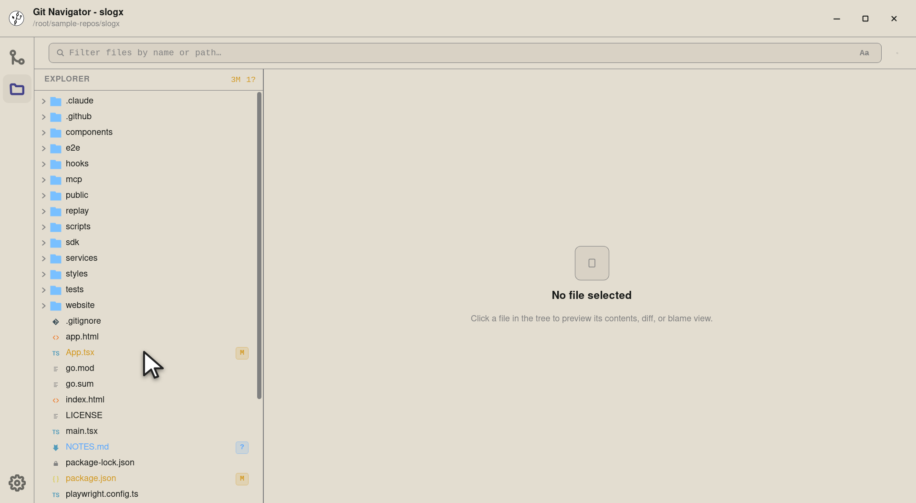Click the file icon beside LICENSE
916x503 pixels.
click(56, 416)
